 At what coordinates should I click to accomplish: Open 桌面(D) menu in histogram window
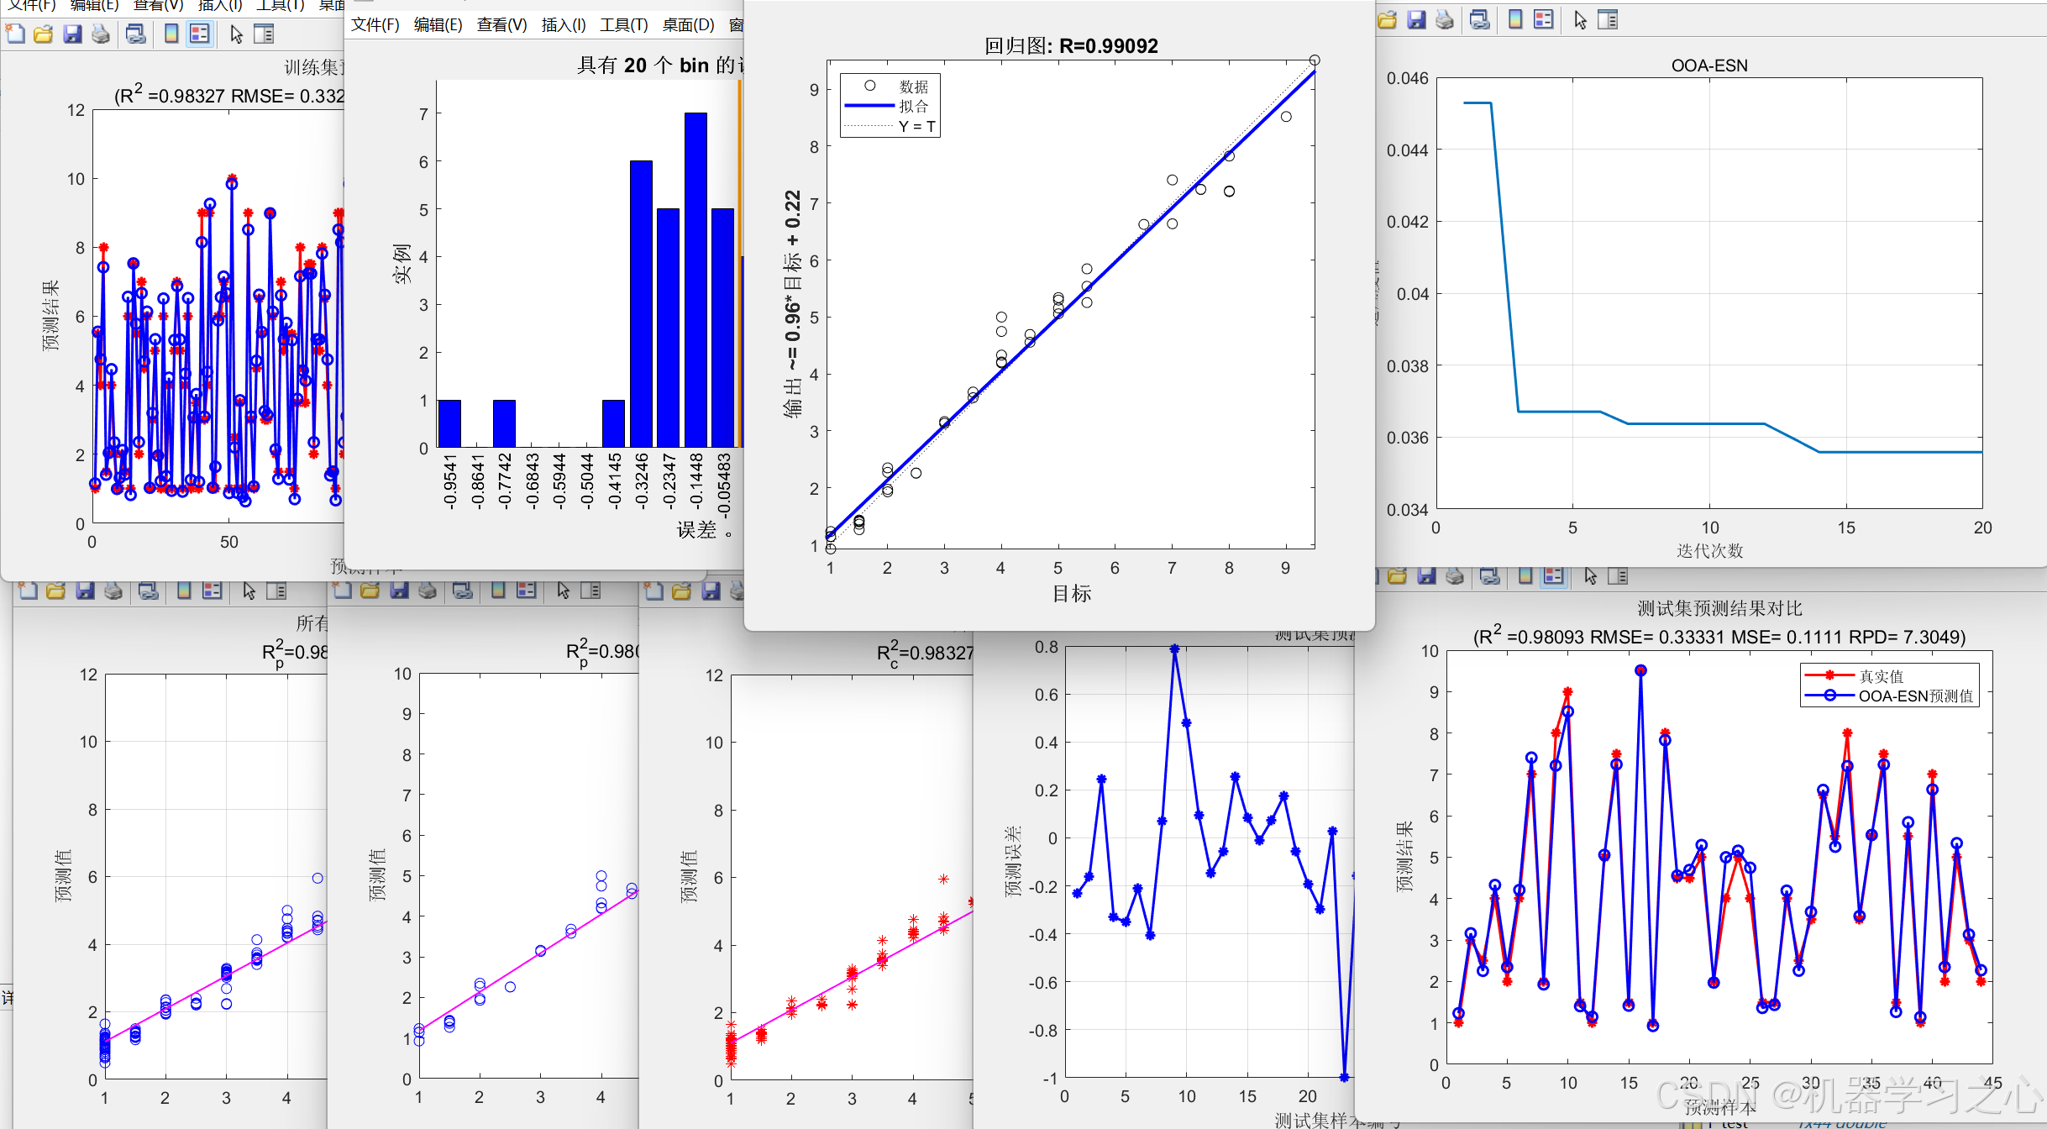[688, 25]
